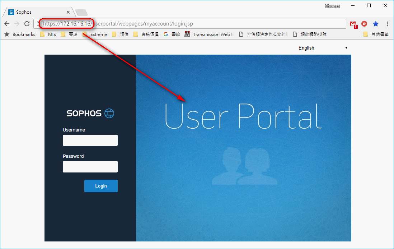The width and height of the screenshot is (394, 249).
Task: Open the 奕瑞 bookmarks folder
Action: [x=69, y=34]
